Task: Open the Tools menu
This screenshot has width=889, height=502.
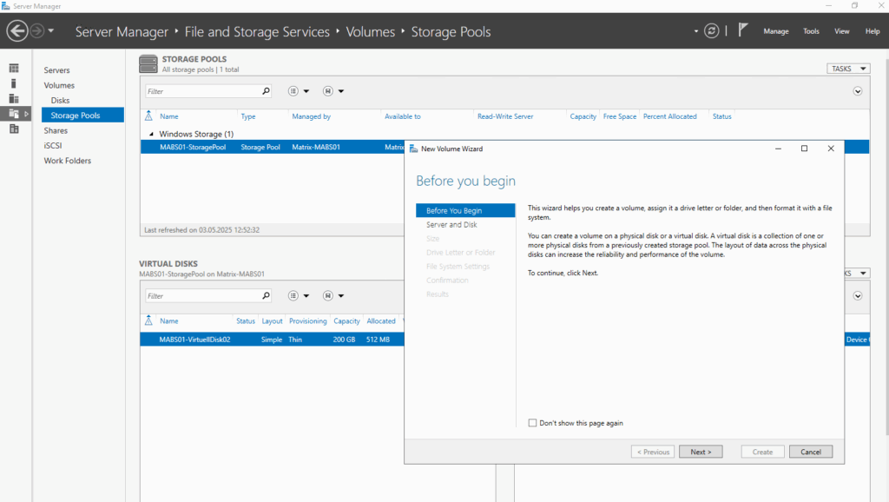Action: (x=811, y=31)
